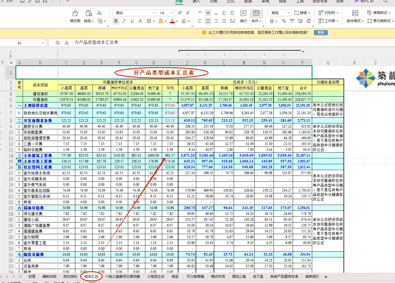Viewport: 395px width, 283px height.
Task: Align text to the left
Action: click(x=200, y=21)
